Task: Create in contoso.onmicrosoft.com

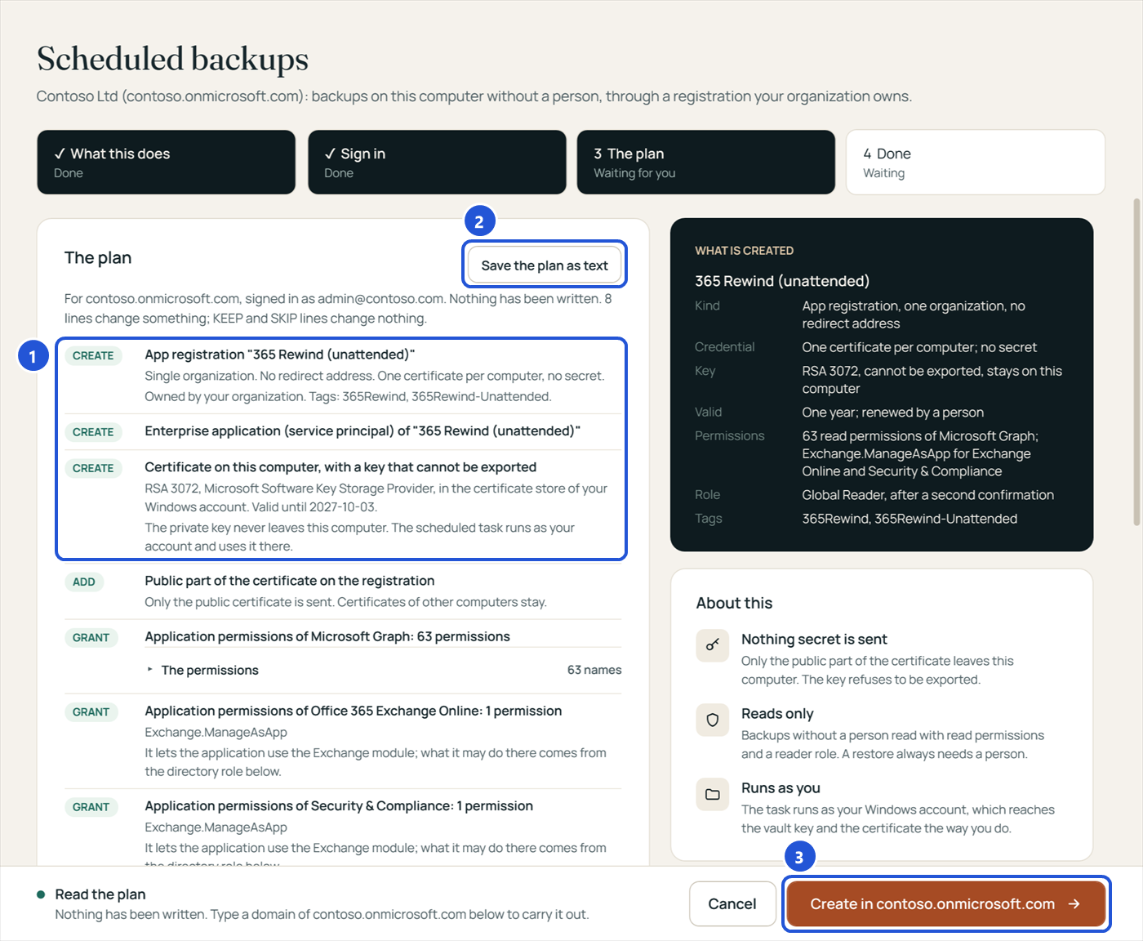Action: pyautogui.click(x=945, y=903)
